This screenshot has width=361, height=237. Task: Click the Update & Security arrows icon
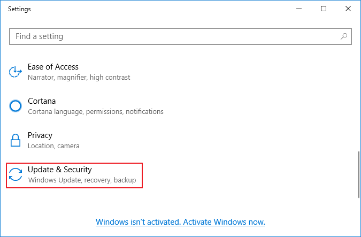pyautogui.click(x=16, y=174)
